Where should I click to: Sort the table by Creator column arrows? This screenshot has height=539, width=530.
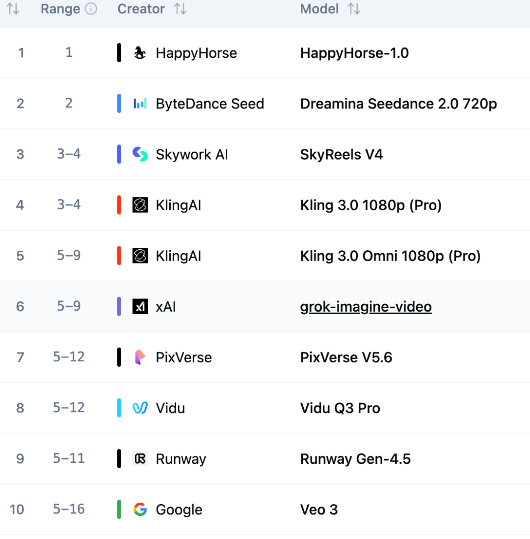181,9
